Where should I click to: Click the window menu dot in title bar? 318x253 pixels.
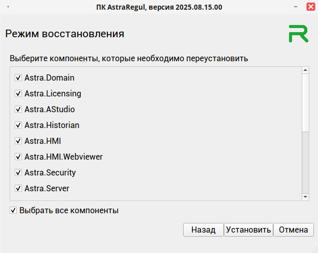9,7
